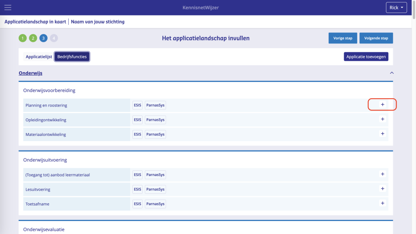Select step 4 circle

point(54,38)
